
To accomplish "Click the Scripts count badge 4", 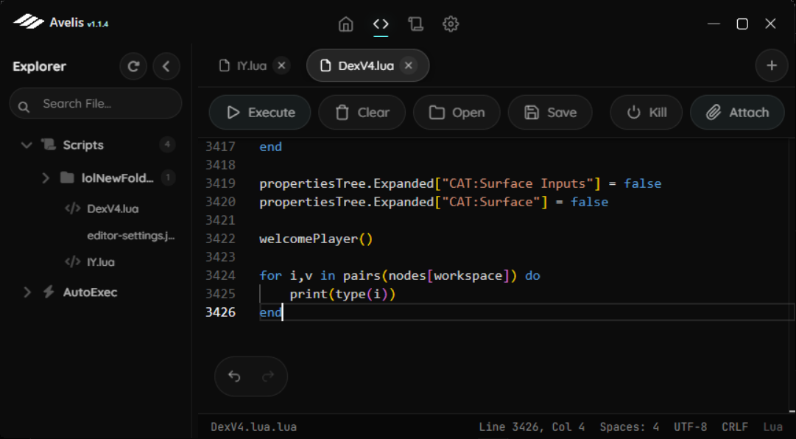I will click(x=167, y=144).
